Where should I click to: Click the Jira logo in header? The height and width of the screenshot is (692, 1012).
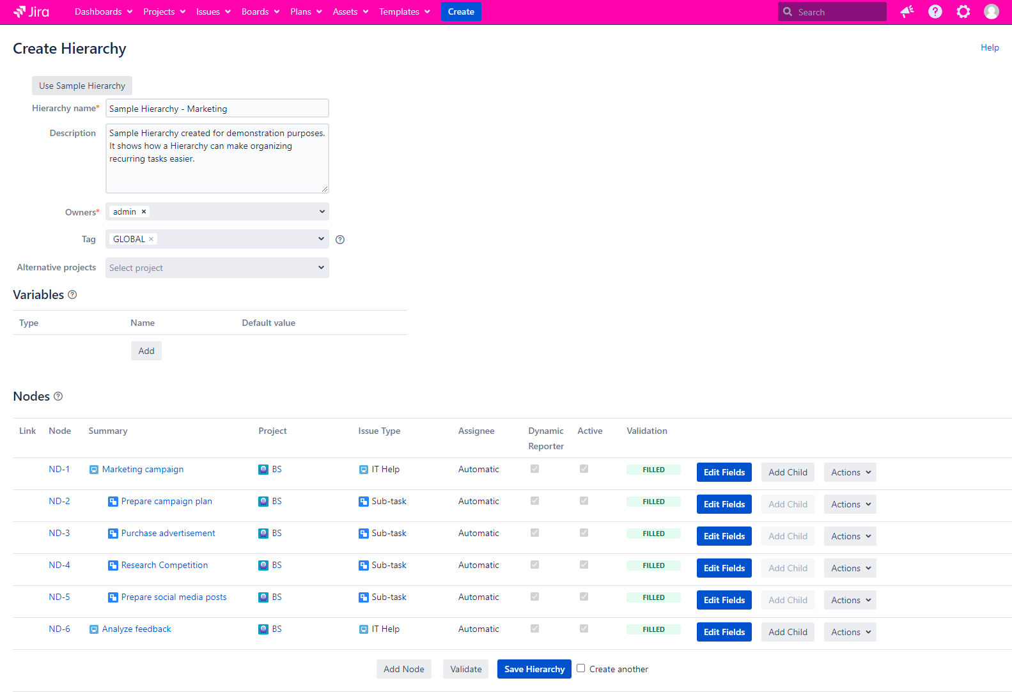[x=31, y=12]
